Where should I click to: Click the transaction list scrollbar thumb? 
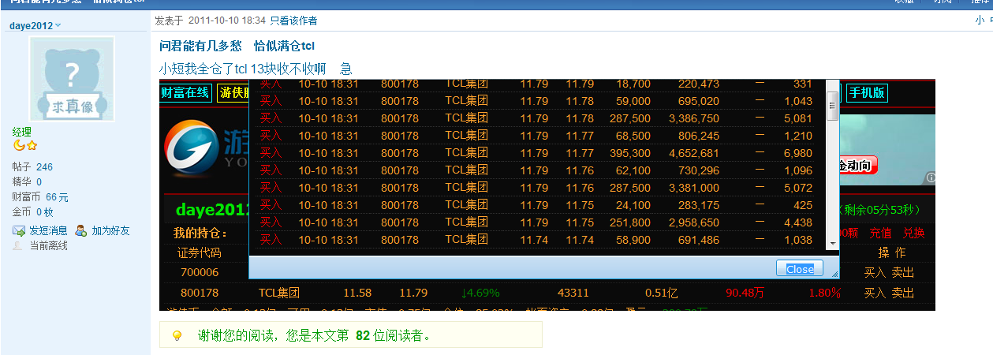[831, 105]
